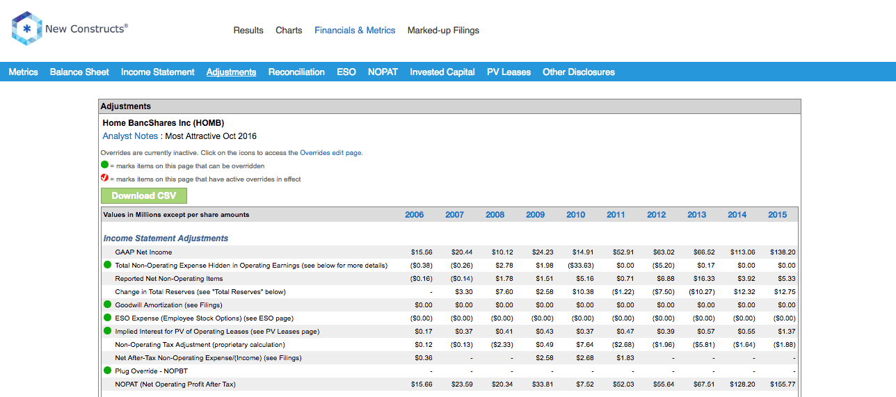Viewport: 896px width, 397px height.
Task: Click the Change in Total Reserves label
Action: [x=200, y=291]
